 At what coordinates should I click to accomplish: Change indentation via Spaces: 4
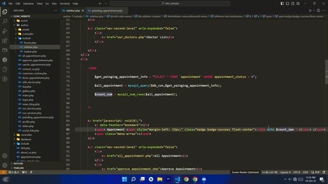[x=285, y=172]
